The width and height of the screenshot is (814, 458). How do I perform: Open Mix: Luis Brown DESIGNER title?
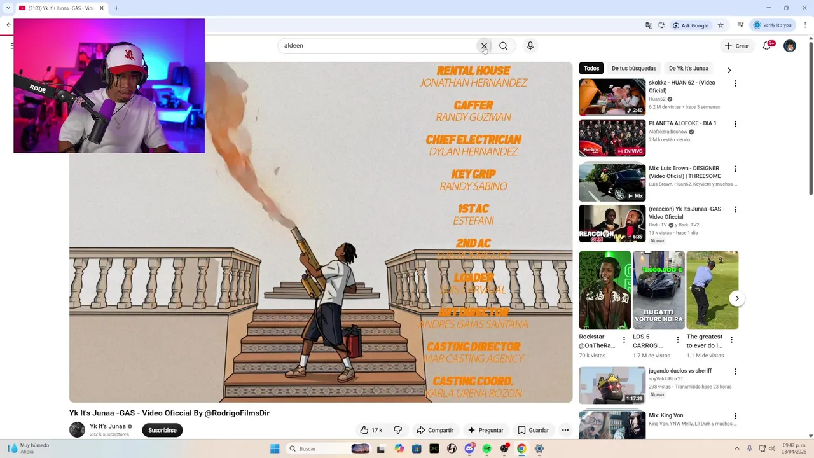coord(685,172)
